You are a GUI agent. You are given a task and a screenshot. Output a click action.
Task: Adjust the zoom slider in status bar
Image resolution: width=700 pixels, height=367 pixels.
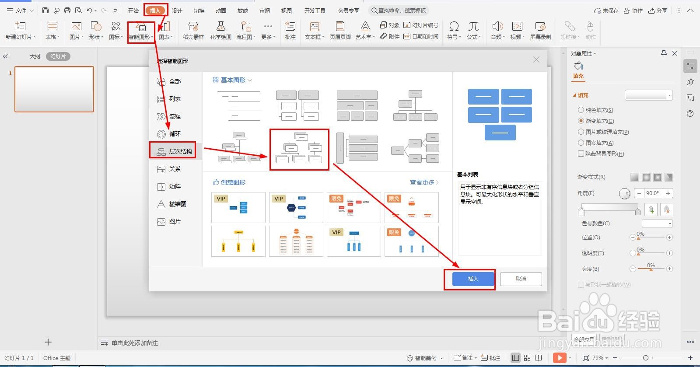click(646, 358)
